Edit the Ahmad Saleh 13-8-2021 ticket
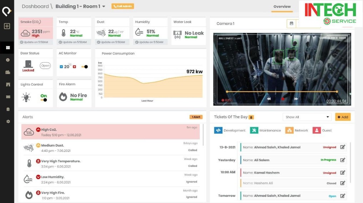363x203 pixels. coord(343,147)
